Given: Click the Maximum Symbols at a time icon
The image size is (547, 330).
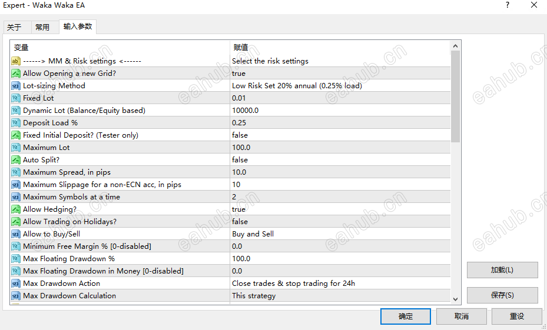Looking at the screenshot, I should 16,197.
